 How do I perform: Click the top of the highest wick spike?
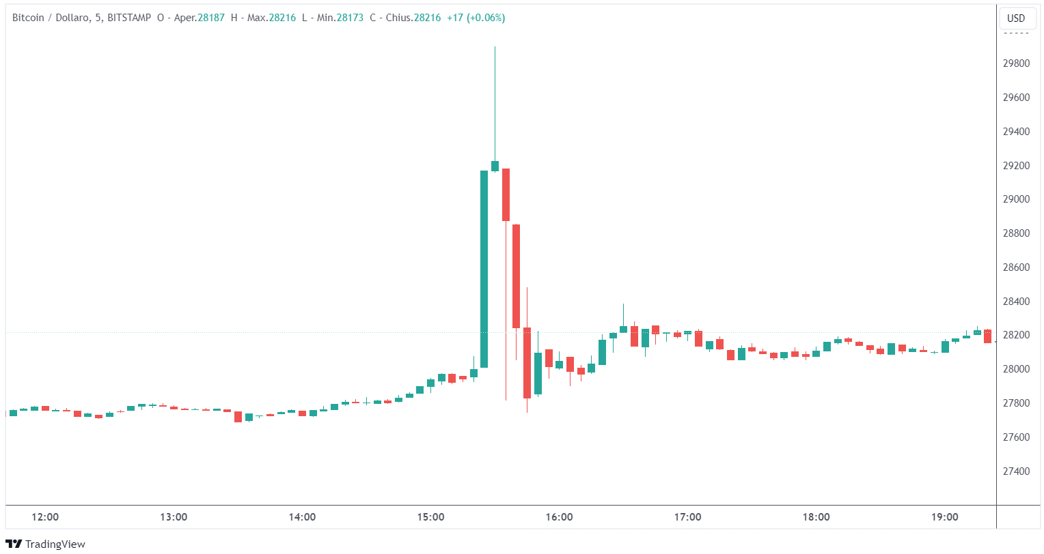(495, 48)
